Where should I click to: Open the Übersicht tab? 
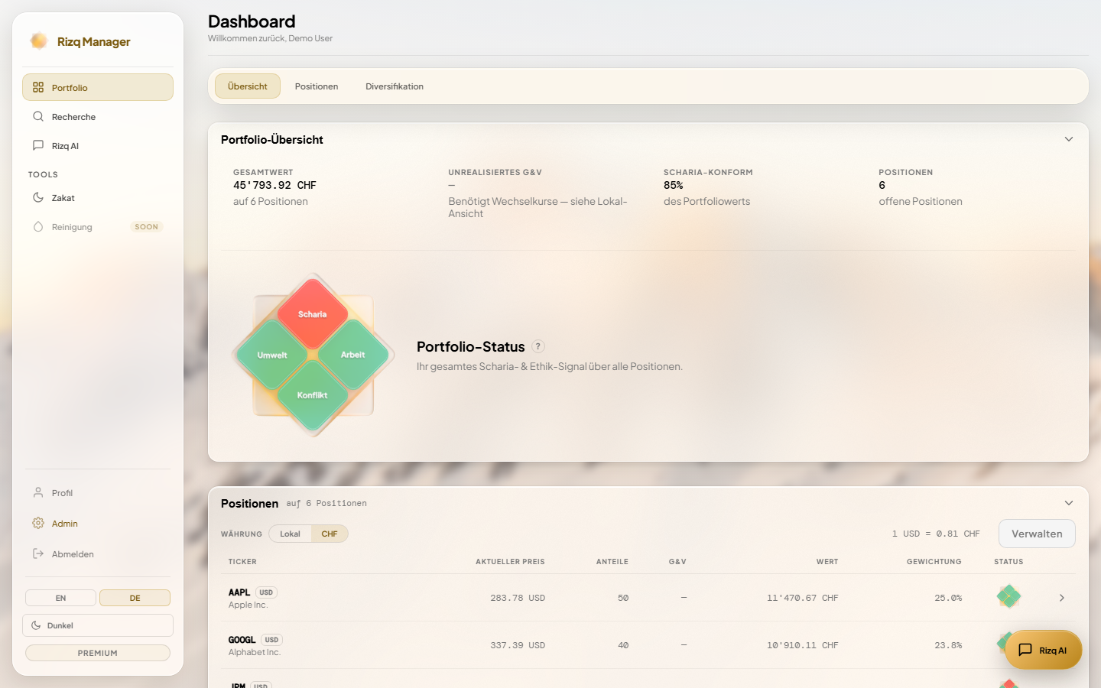248,86
